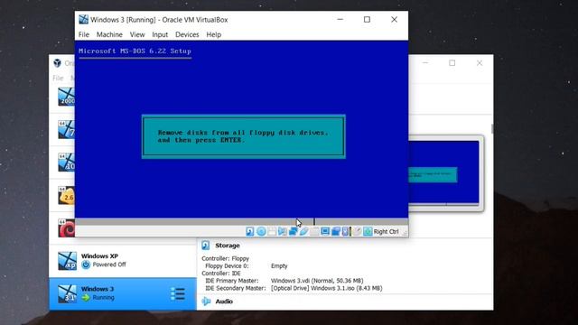The width and height of the screenshot is (578, 325).
Task: Click the hard disk activity status icon
Action: point(250,231)
